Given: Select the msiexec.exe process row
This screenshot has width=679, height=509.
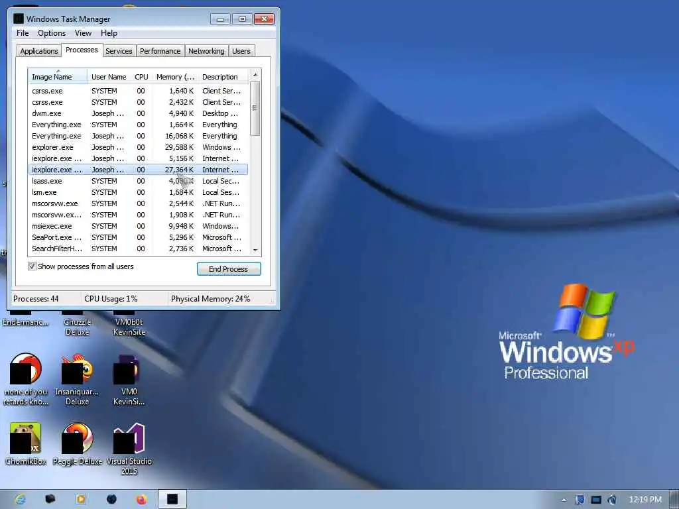Looking at the screenshot, I should pyautogui.click(x=139, y=226).
